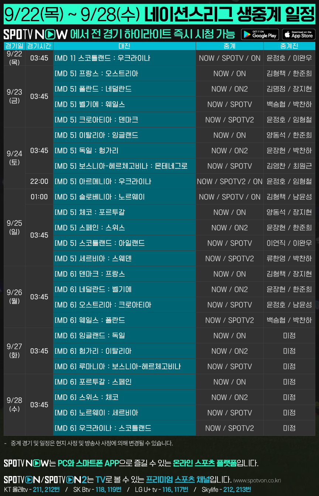The height and width of the screenshot is (496, 319).
Task: Select the 오스트리아 : 크로아티아 match row
Action: point(124,305)
